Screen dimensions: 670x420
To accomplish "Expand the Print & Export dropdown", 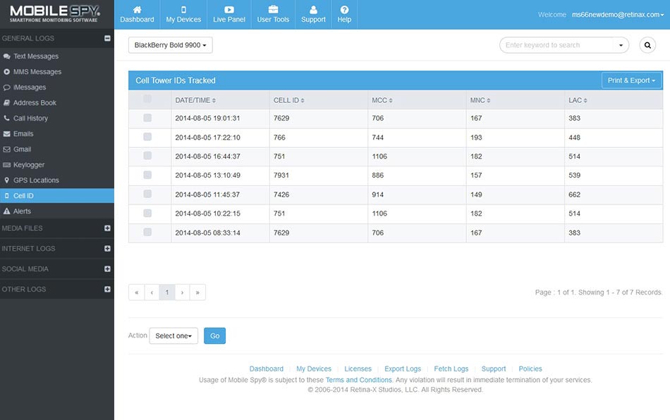I will click(631, 80).
